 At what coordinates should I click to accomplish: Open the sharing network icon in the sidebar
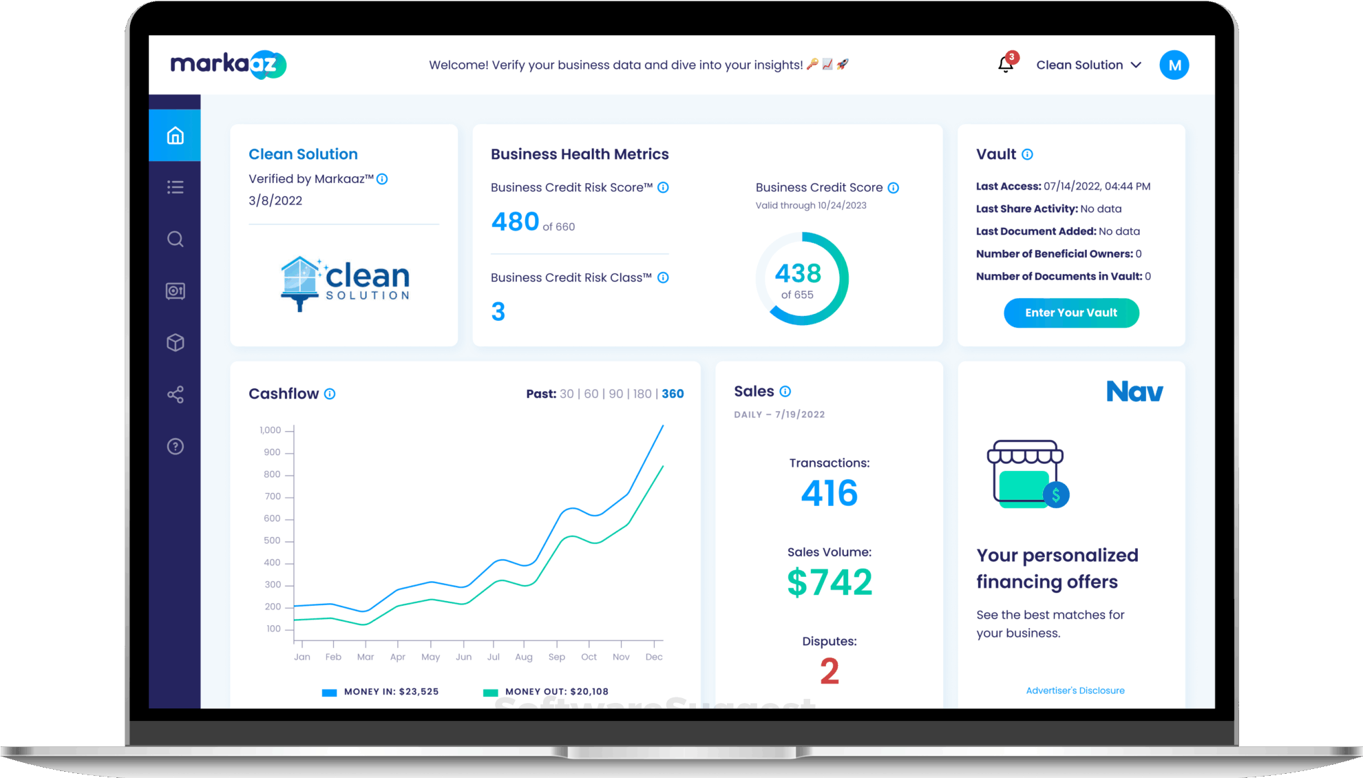(175, 395)
